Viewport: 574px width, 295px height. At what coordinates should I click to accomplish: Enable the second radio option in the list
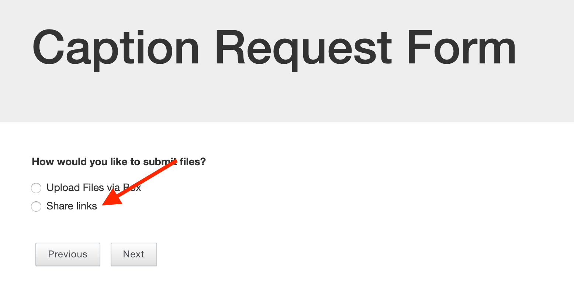tap(36, 206)
